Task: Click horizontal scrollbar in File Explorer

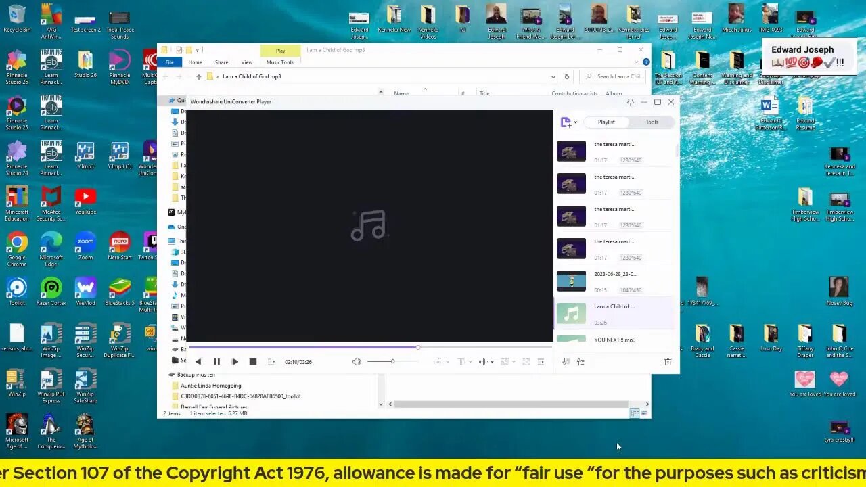Action: (511, 404)
